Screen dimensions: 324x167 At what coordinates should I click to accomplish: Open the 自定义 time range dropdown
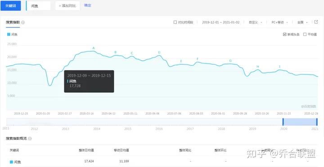click(x=256, y=23)
